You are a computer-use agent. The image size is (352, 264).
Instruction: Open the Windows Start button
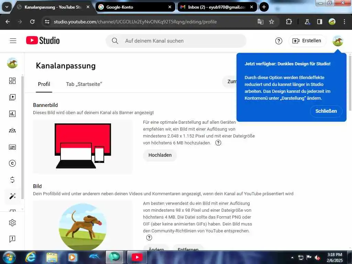coord(9,257)
